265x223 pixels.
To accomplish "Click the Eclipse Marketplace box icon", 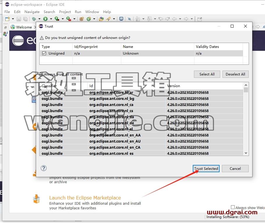I will (36, 199).
